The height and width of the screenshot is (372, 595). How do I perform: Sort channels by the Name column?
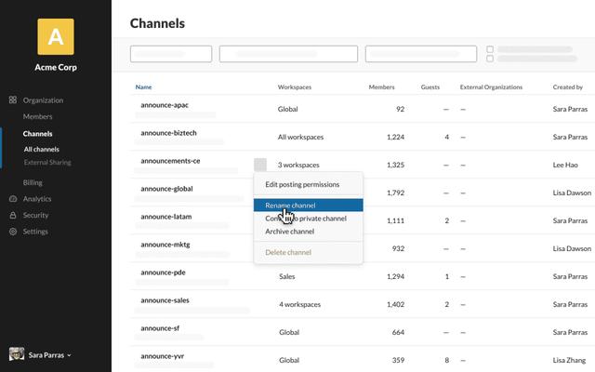coord(143,87)
